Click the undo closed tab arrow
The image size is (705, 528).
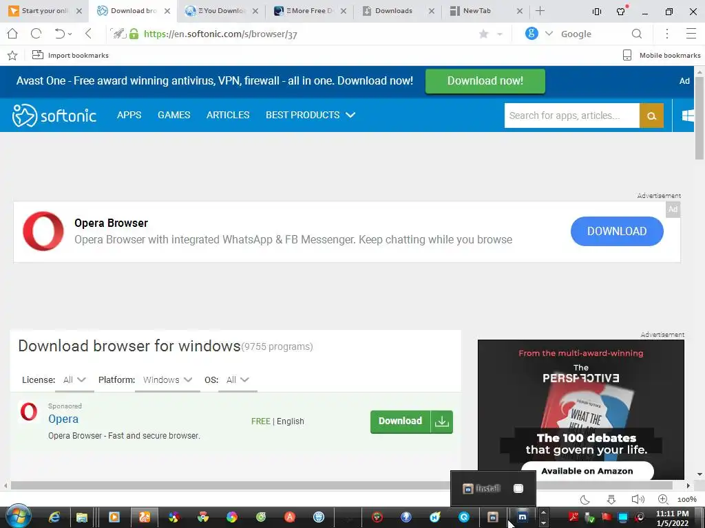pyautogui.click(x=59, y=34)
